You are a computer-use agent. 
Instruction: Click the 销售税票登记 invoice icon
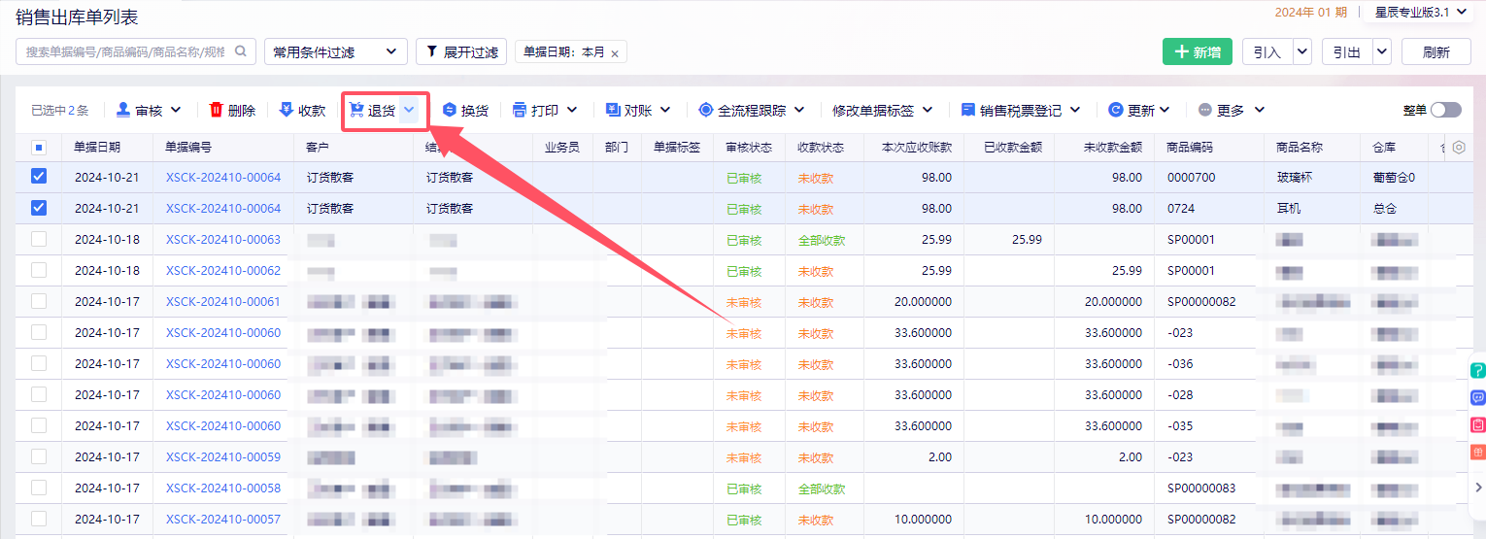(x=968, y=110)
